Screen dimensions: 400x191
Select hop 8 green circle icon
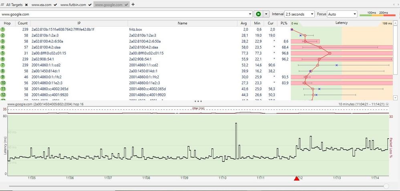click(3, 71)
